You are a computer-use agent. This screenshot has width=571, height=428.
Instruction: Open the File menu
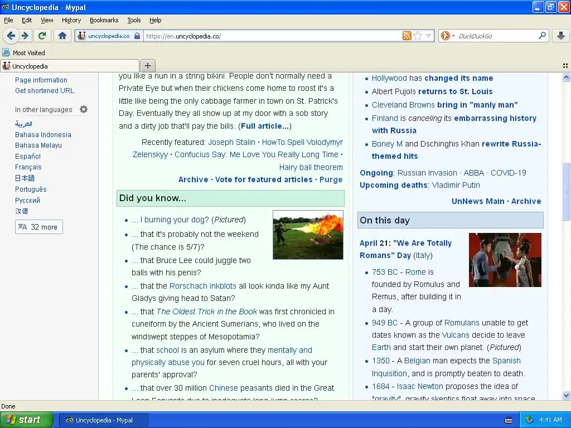8,20
